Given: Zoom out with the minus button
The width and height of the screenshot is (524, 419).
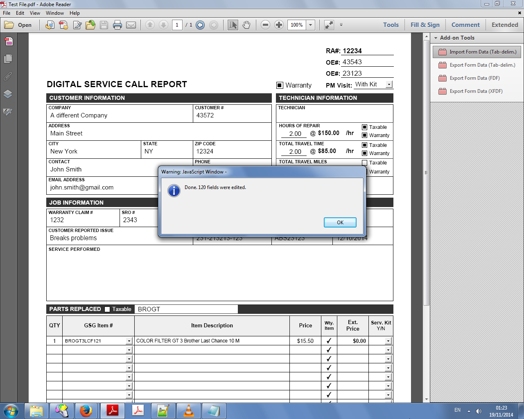Looking at the screenshot, I should tap(265, 25).
